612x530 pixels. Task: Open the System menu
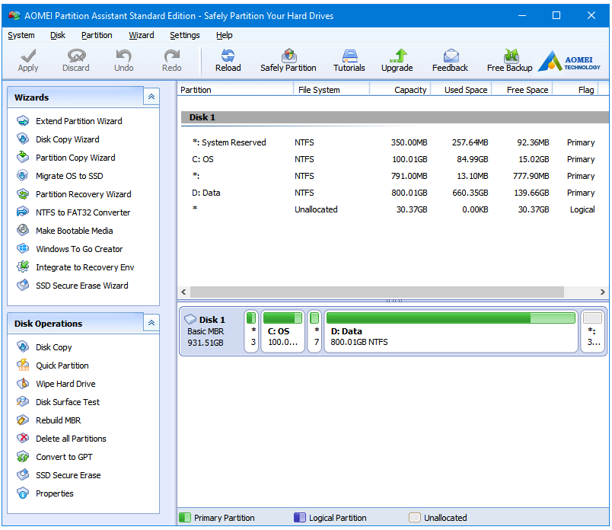click(x=21, y=35)
